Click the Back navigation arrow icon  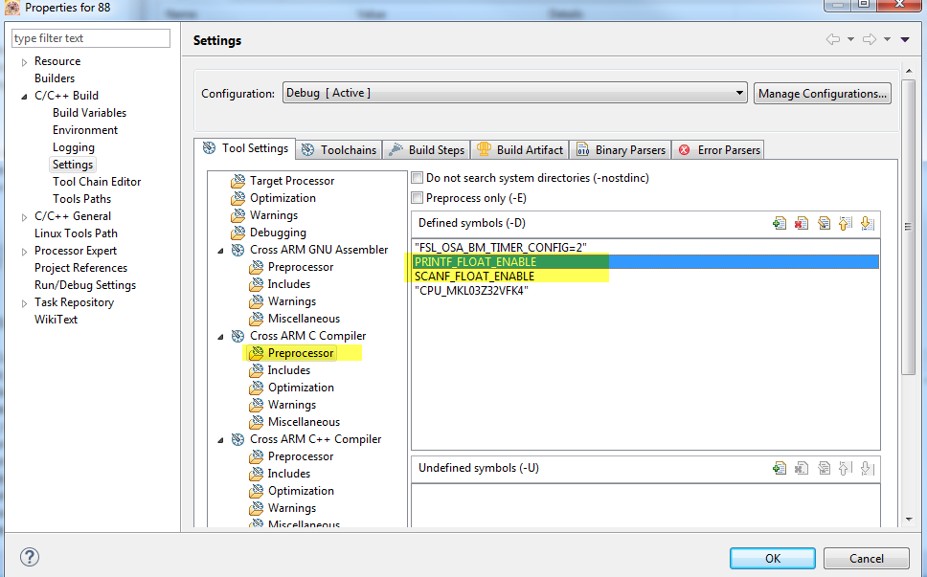[x=833, y=39]
